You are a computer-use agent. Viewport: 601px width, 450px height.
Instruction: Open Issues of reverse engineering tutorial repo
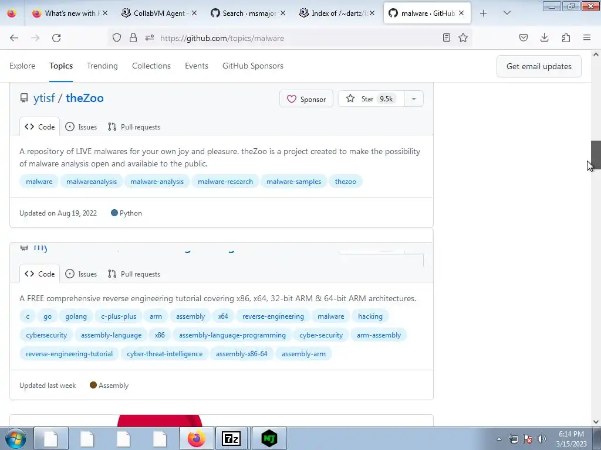(x=81, y=274)
